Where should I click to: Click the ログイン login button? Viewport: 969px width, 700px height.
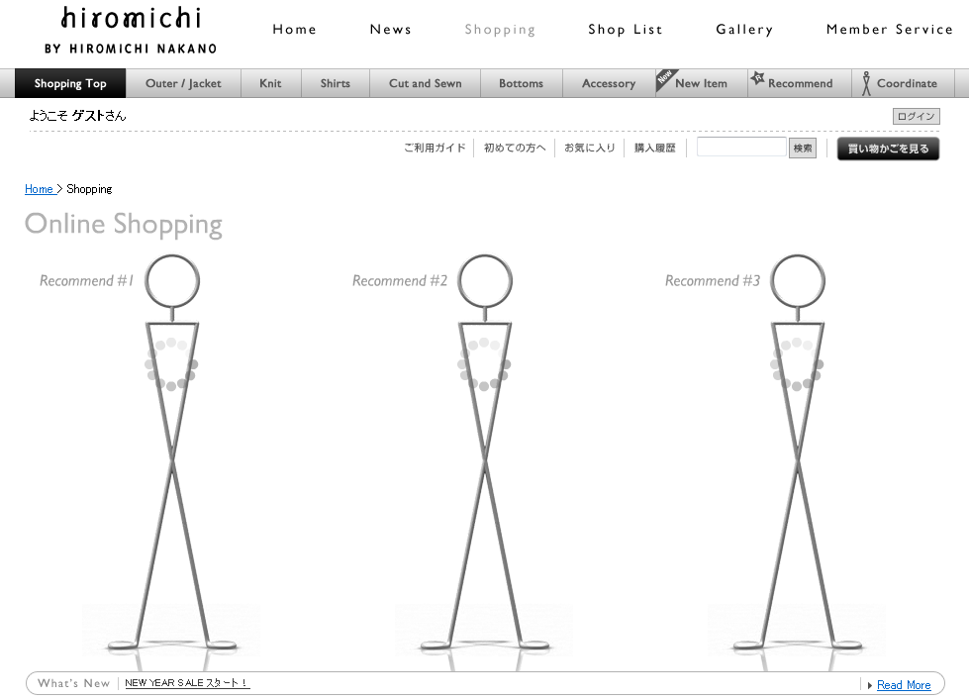[x=916, y=117]
